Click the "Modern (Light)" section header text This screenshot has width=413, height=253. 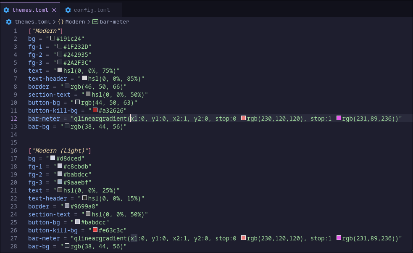(x=60, y=150)
